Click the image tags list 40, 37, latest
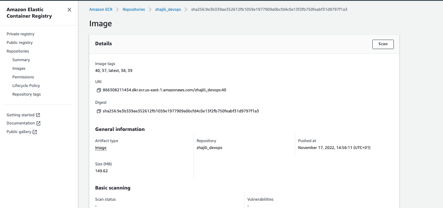The width and height of the screenshot is (443, 208). tap(114, 71)
